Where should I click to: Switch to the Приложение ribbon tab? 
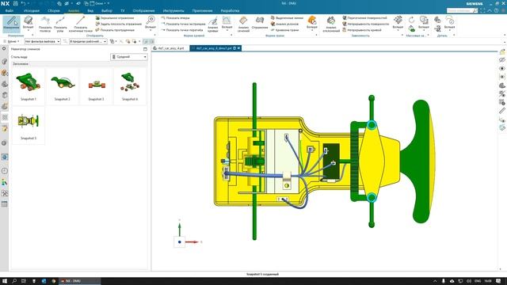[x=202, y=10]
